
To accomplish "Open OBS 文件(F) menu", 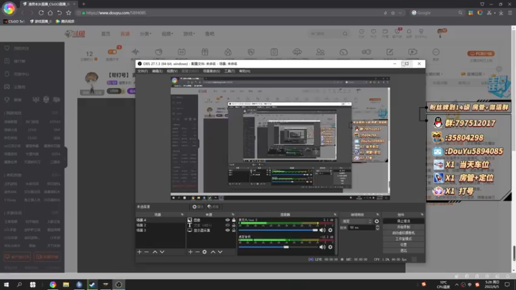I will [x=143, y=71].
